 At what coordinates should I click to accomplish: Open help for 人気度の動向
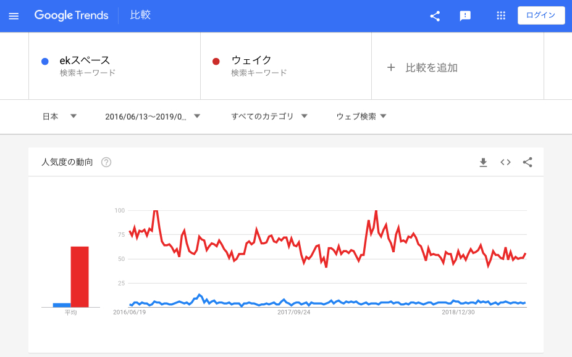(x=106, y=162)
